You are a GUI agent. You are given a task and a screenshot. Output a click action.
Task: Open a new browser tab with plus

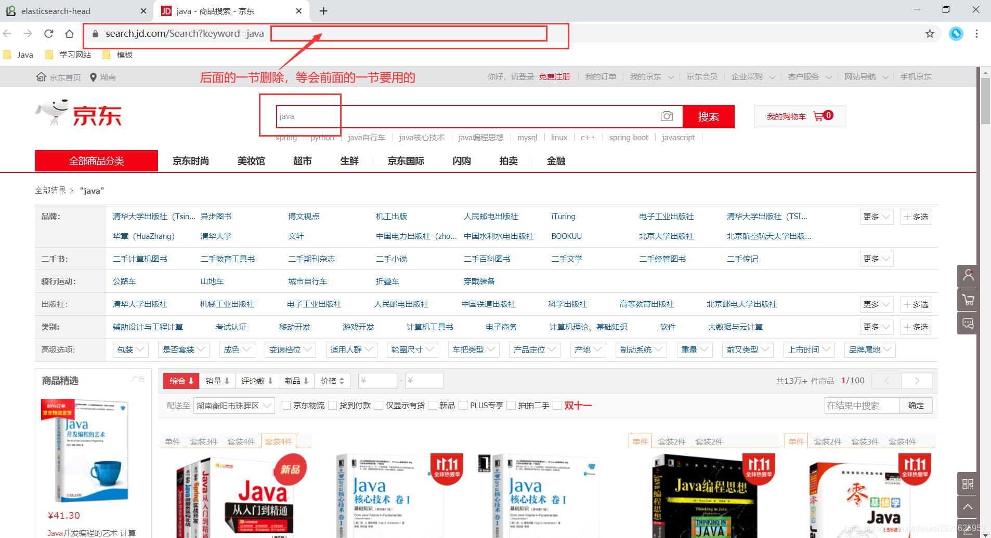[323, 11]
